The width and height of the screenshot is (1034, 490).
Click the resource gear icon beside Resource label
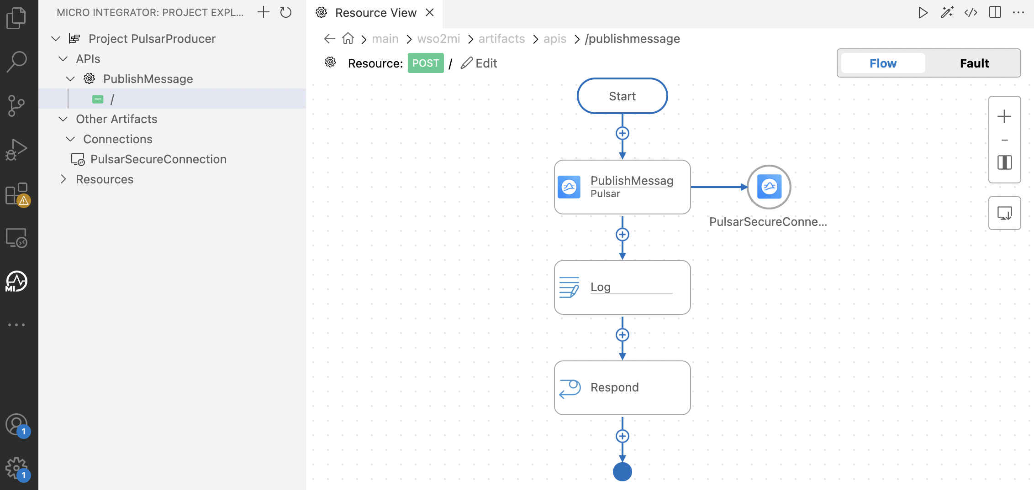click(330, 63)
